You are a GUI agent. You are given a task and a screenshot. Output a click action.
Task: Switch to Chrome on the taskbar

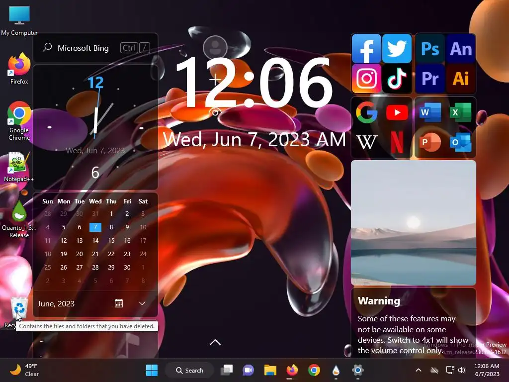314,370
